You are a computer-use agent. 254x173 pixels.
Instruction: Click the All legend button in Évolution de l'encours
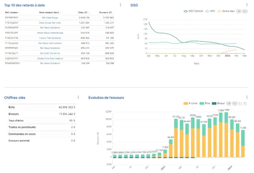[x=229, y=104]
